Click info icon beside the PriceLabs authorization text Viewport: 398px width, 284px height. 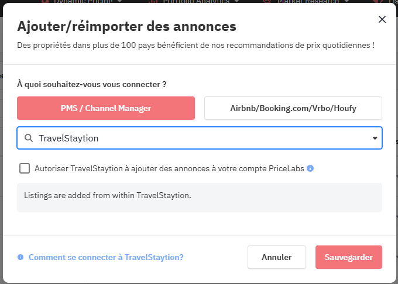(310, 168)
